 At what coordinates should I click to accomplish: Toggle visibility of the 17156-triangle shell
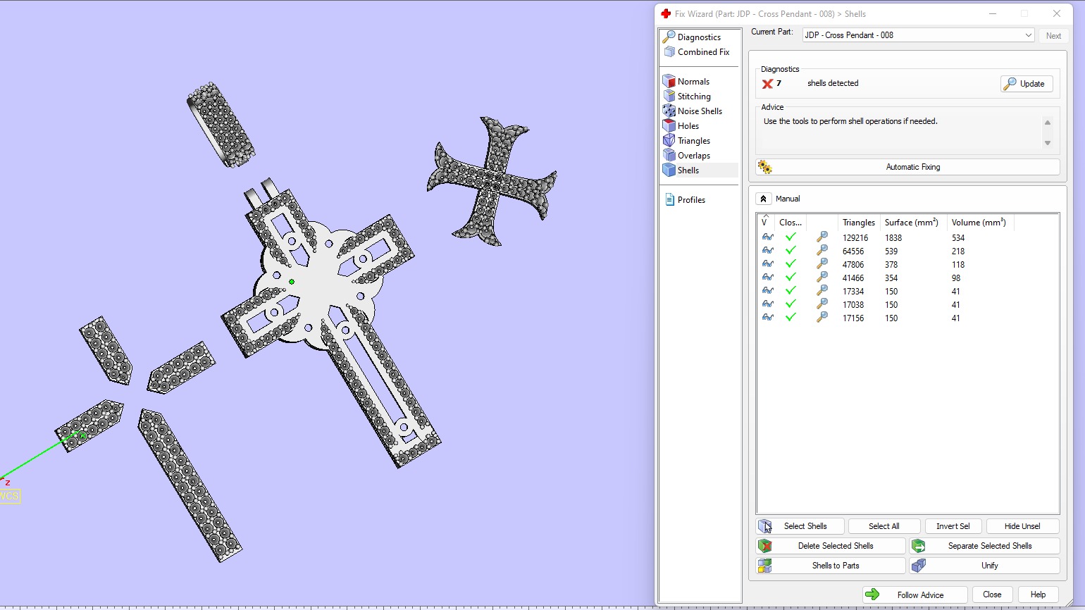coord(768,318)
